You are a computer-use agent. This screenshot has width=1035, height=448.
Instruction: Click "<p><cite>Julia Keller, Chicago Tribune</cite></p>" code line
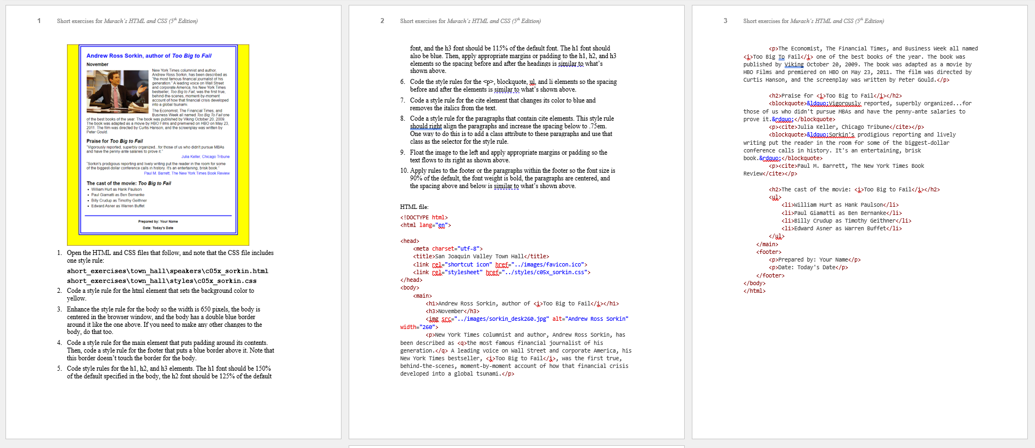[846, 127]
